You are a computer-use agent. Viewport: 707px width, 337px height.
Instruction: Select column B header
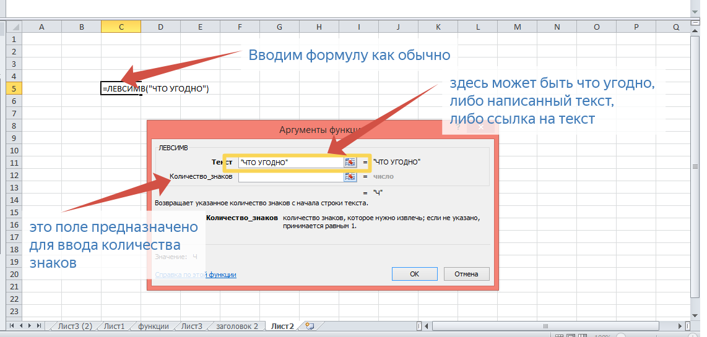tap(82, 27)
